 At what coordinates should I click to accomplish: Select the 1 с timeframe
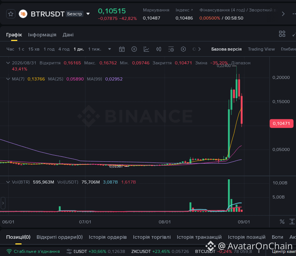21,49
